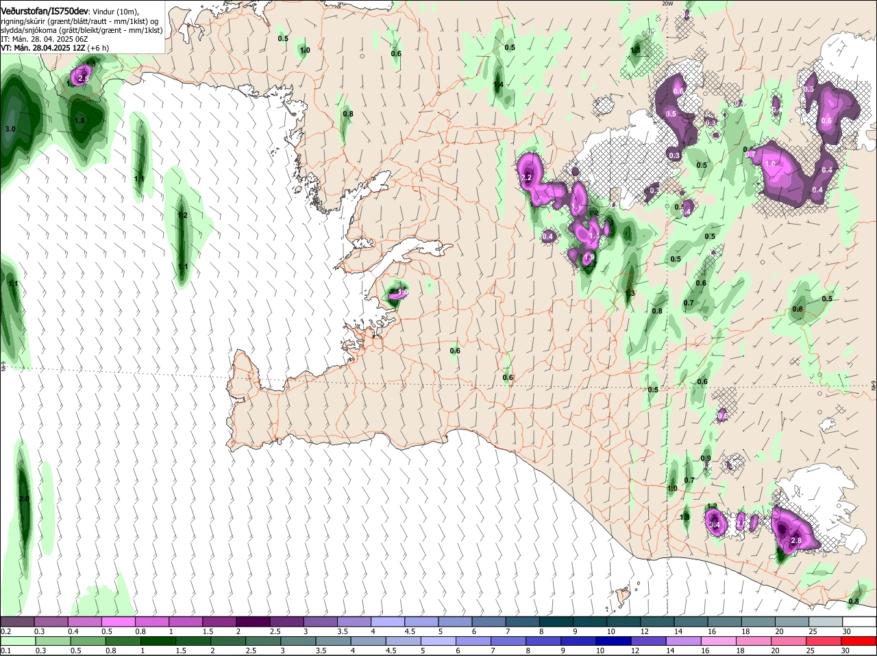Click the lower legend swatch between 0.1 and 0.3
This screenshot has width=877, height=656.
tap(17, 641)
